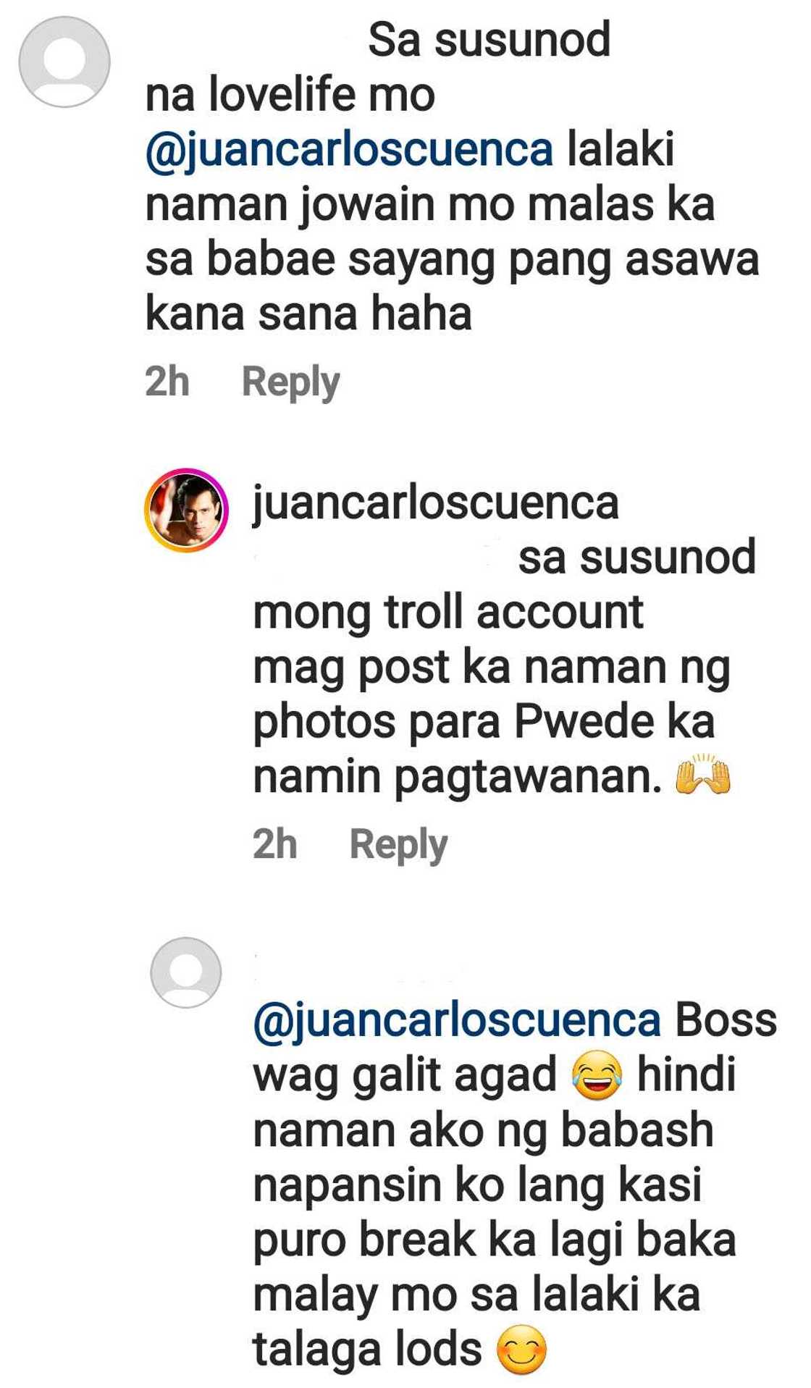This screenshot has height=1388, width=811.
Task: Open @juancarloscuenca mention before the word Boss
Action: (x=457, y=1021)
